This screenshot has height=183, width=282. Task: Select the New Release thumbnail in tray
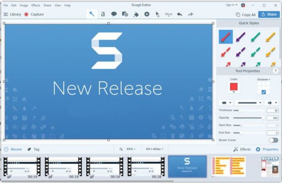click(187, 166)
